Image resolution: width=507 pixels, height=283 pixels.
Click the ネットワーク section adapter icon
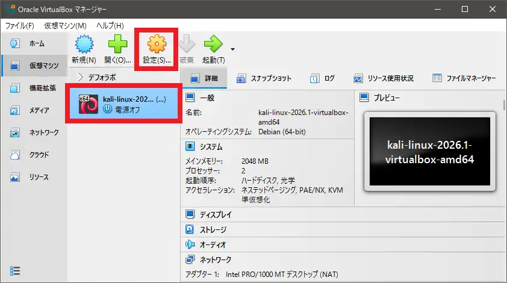pos(190,260)
